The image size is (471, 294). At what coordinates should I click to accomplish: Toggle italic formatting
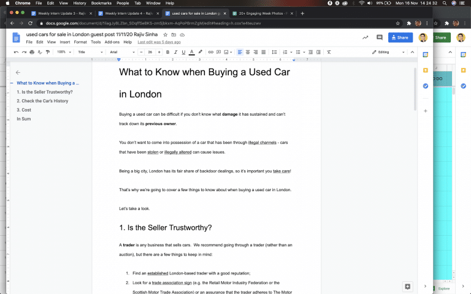tap(176, 52)
